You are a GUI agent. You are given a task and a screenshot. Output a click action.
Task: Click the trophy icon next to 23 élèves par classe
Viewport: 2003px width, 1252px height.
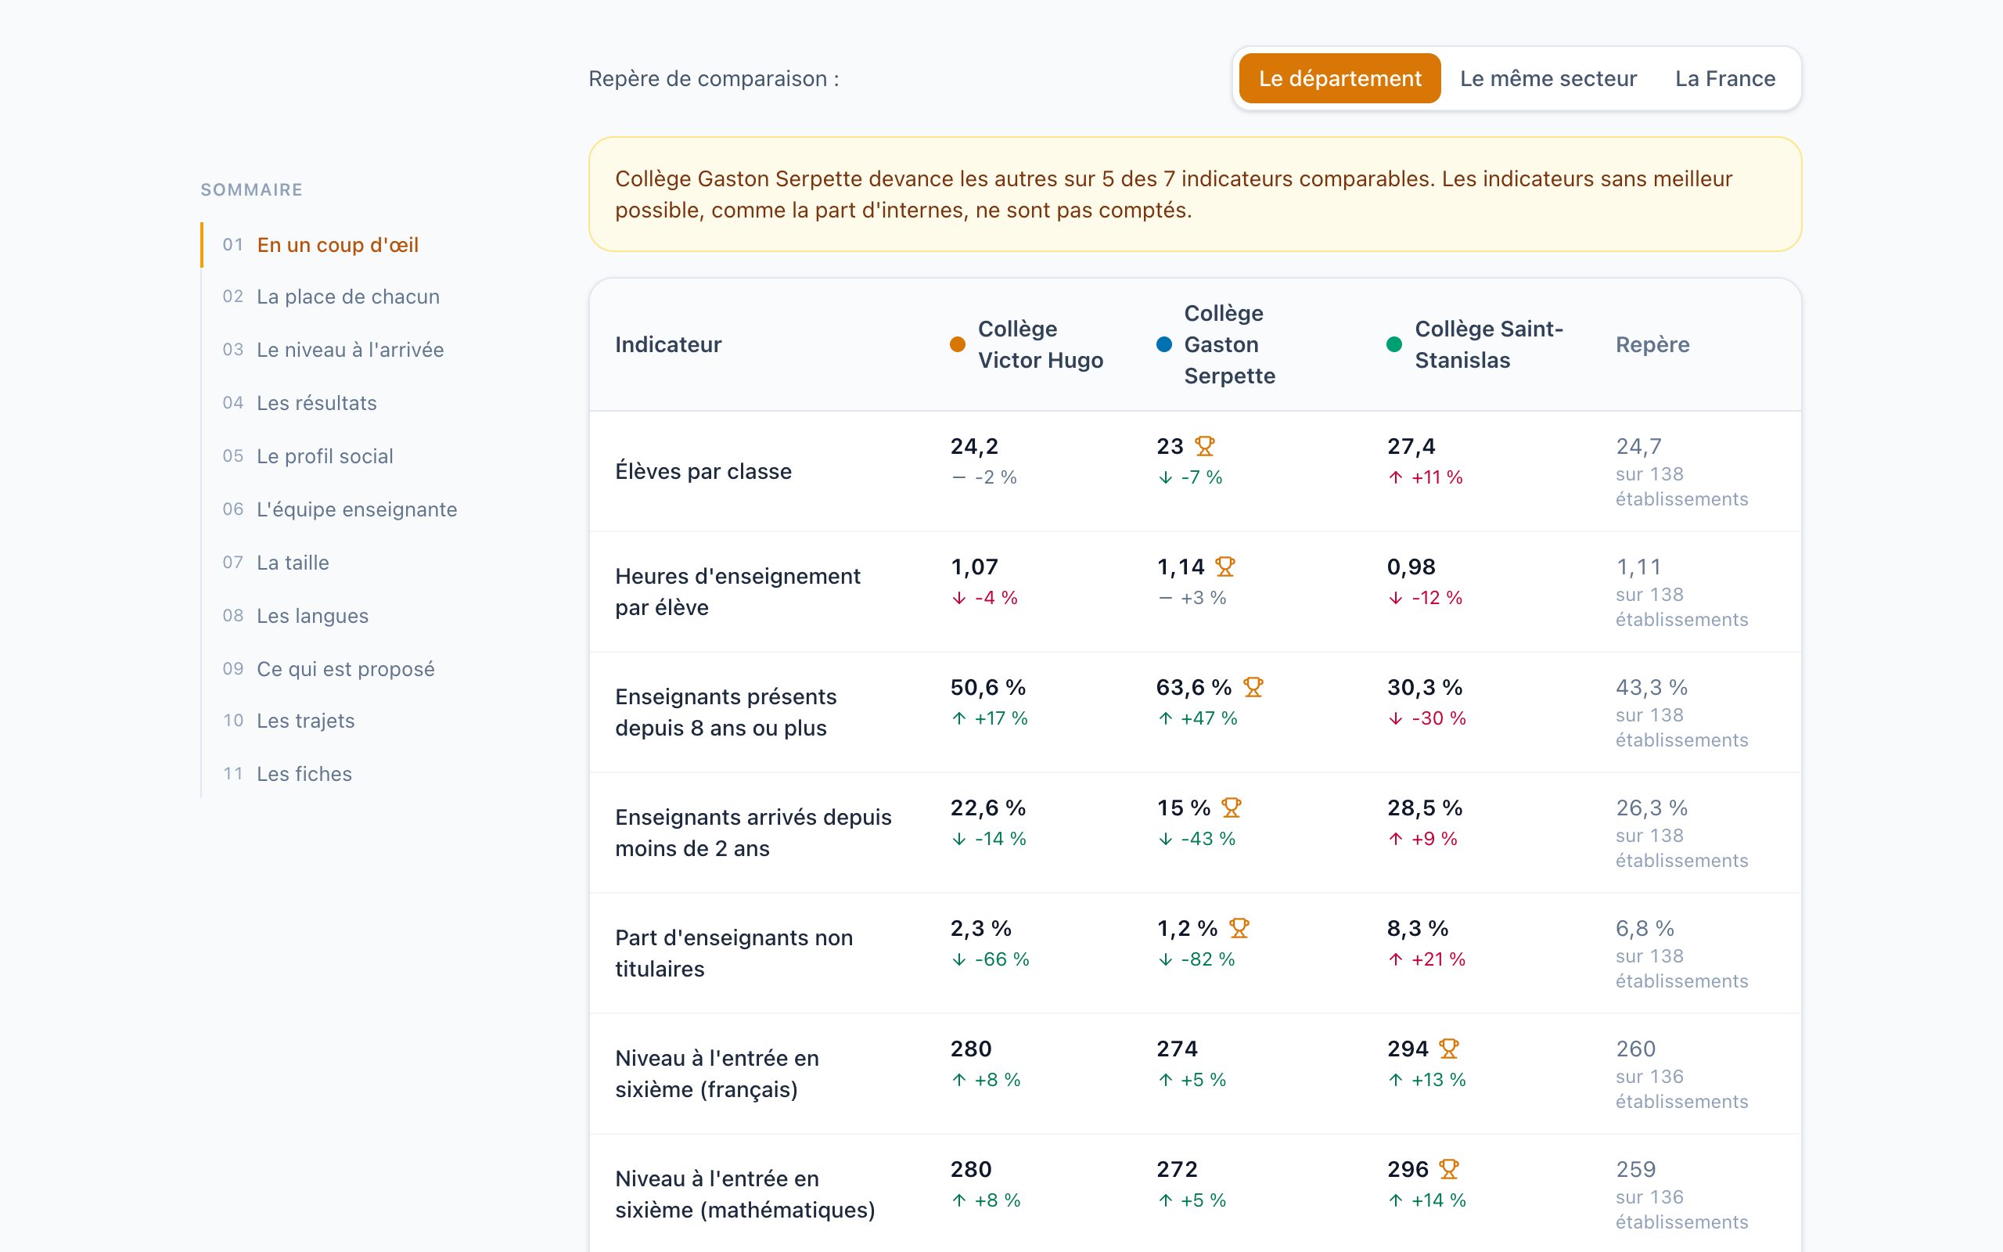(1204, 446)
